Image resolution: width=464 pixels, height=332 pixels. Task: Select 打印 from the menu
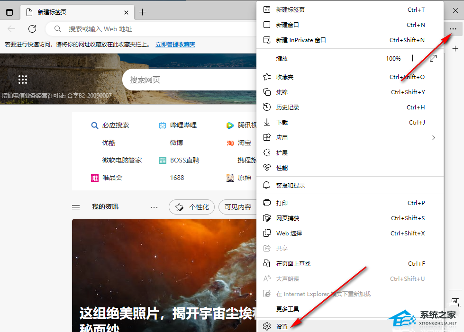click(350, 203)
